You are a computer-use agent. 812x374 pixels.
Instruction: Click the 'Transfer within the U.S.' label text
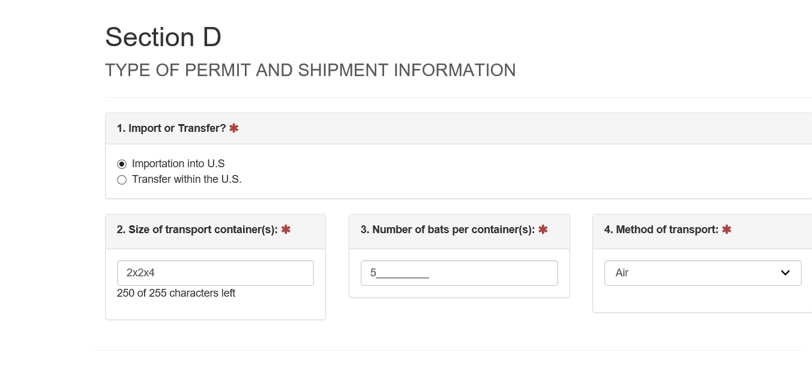(187, 179)
